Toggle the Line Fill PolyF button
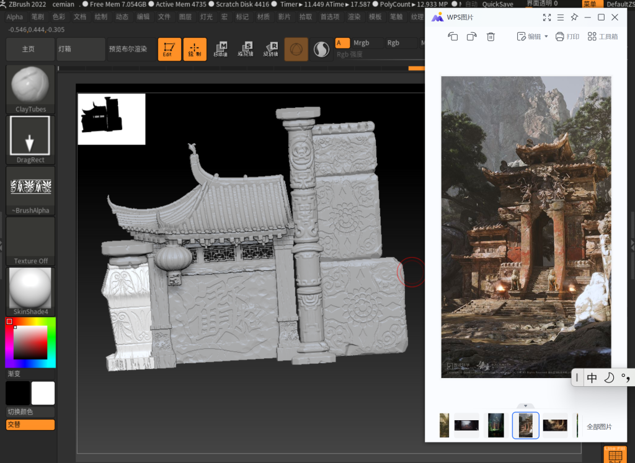 coord(615,455)
